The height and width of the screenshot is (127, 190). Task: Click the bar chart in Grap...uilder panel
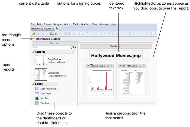100,82
